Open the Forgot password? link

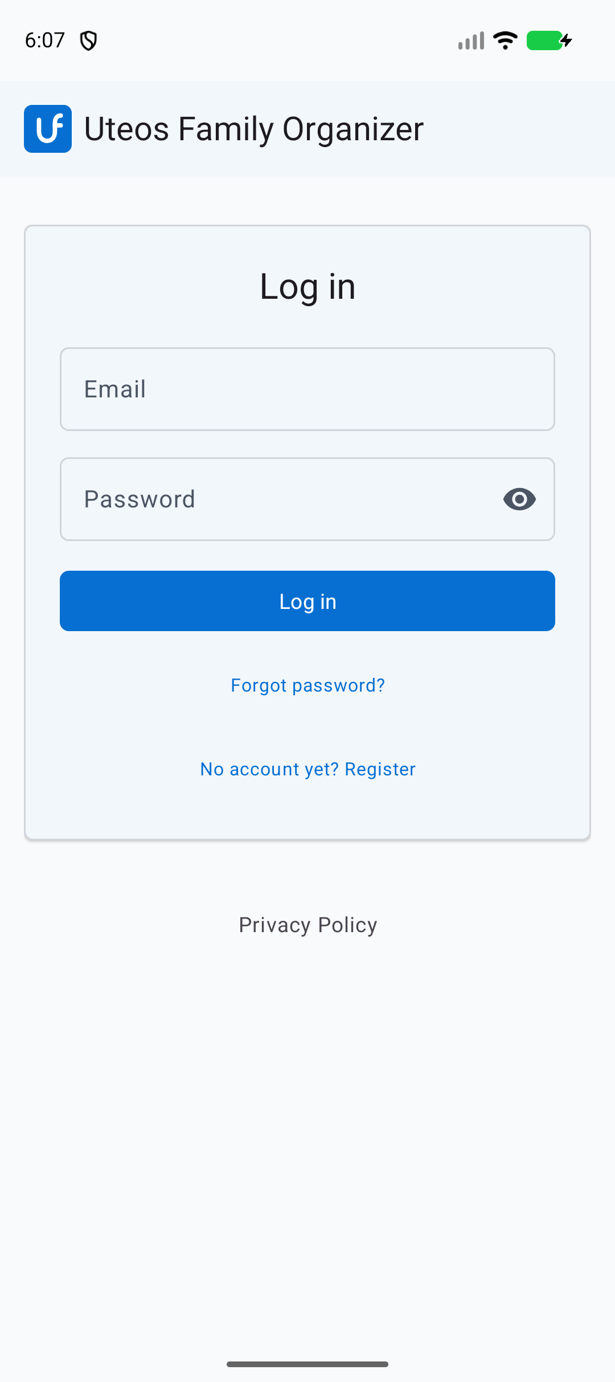click(x=307, y=685)
